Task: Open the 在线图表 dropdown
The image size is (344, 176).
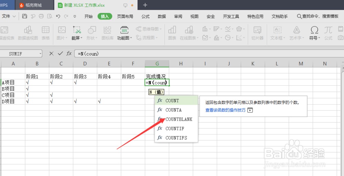Action: (x=189, y=33)
